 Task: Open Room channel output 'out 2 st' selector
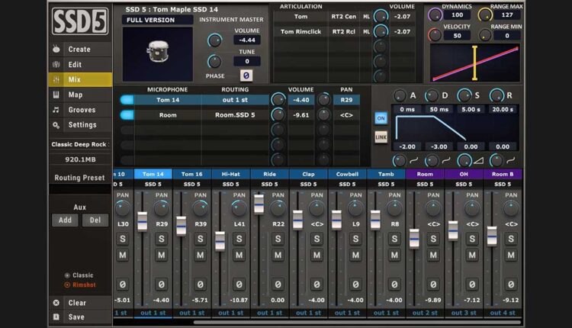click(425, 313)
